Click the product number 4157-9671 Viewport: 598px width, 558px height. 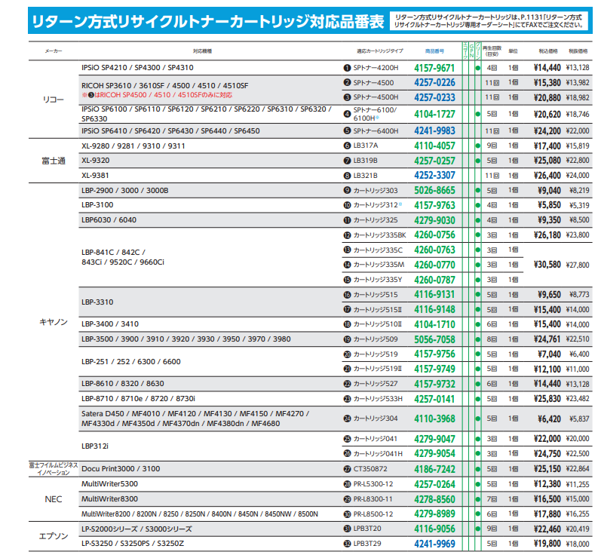pos(434,68)
